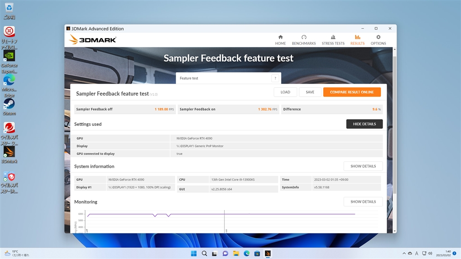The image size is (461, 259).
Task: Open the clock and date panel
Action: click(443, 254)
